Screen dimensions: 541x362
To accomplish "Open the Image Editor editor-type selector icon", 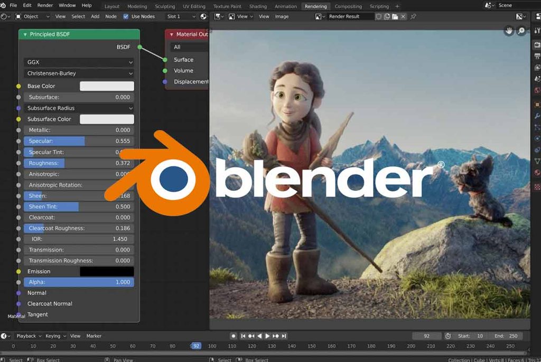I will point(218,16).
